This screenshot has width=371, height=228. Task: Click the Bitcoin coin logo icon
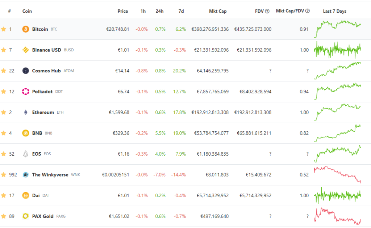pyautogui.click(x=26, y=29)
